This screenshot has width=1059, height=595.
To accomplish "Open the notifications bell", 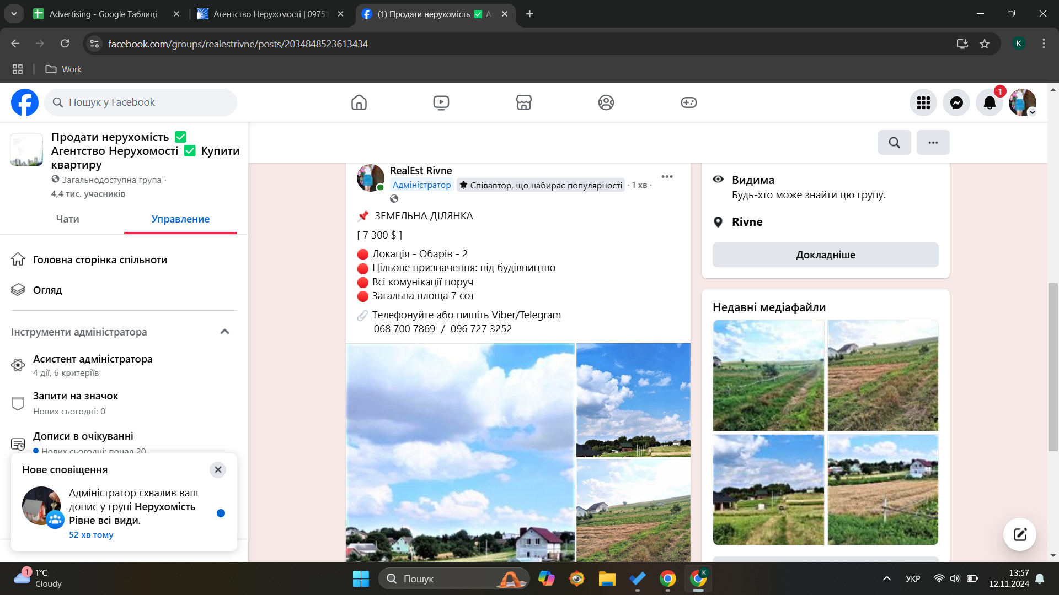I will (x=989, y=102).
